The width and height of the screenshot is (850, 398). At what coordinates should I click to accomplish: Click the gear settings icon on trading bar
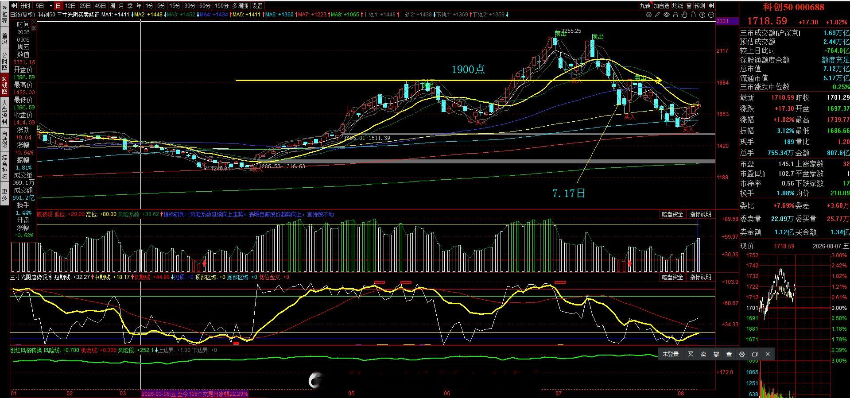[x=742, y=354]
